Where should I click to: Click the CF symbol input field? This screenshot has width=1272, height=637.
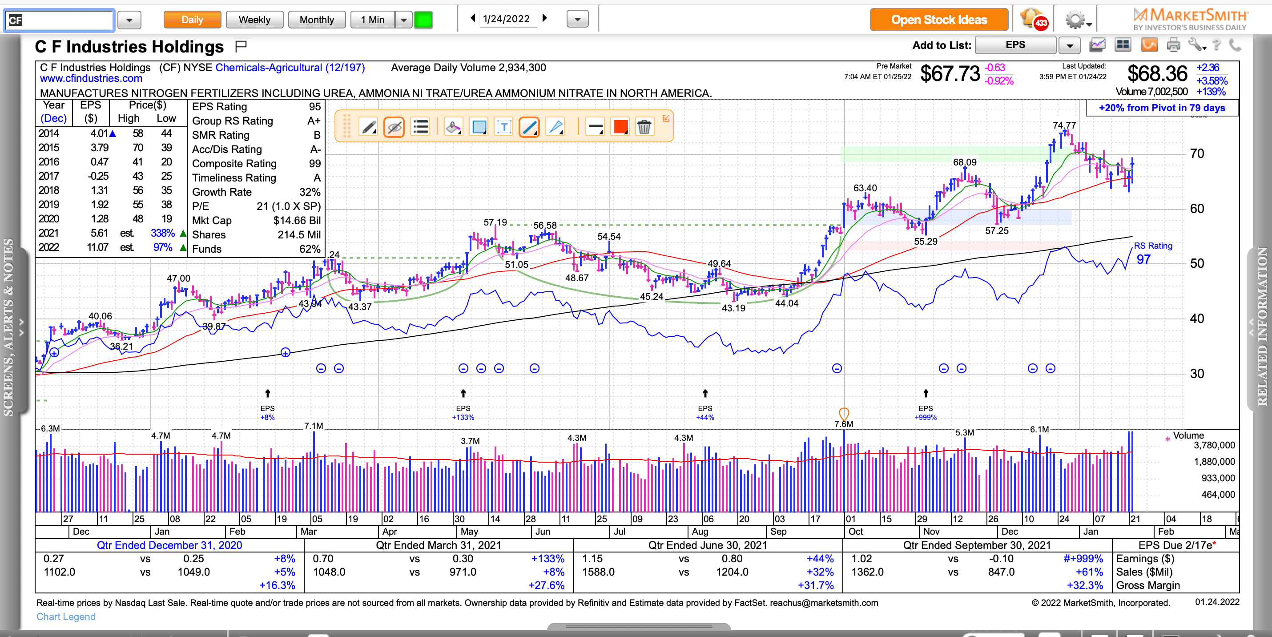[59, 20]
